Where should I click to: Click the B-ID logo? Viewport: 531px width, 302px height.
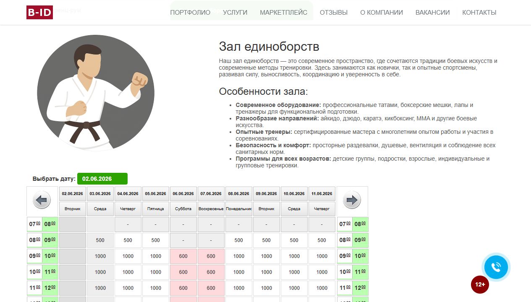pos(39,12)
